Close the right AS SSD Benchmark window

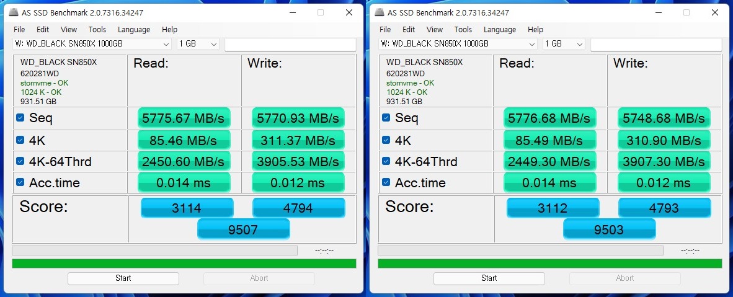tap(715, 12)
